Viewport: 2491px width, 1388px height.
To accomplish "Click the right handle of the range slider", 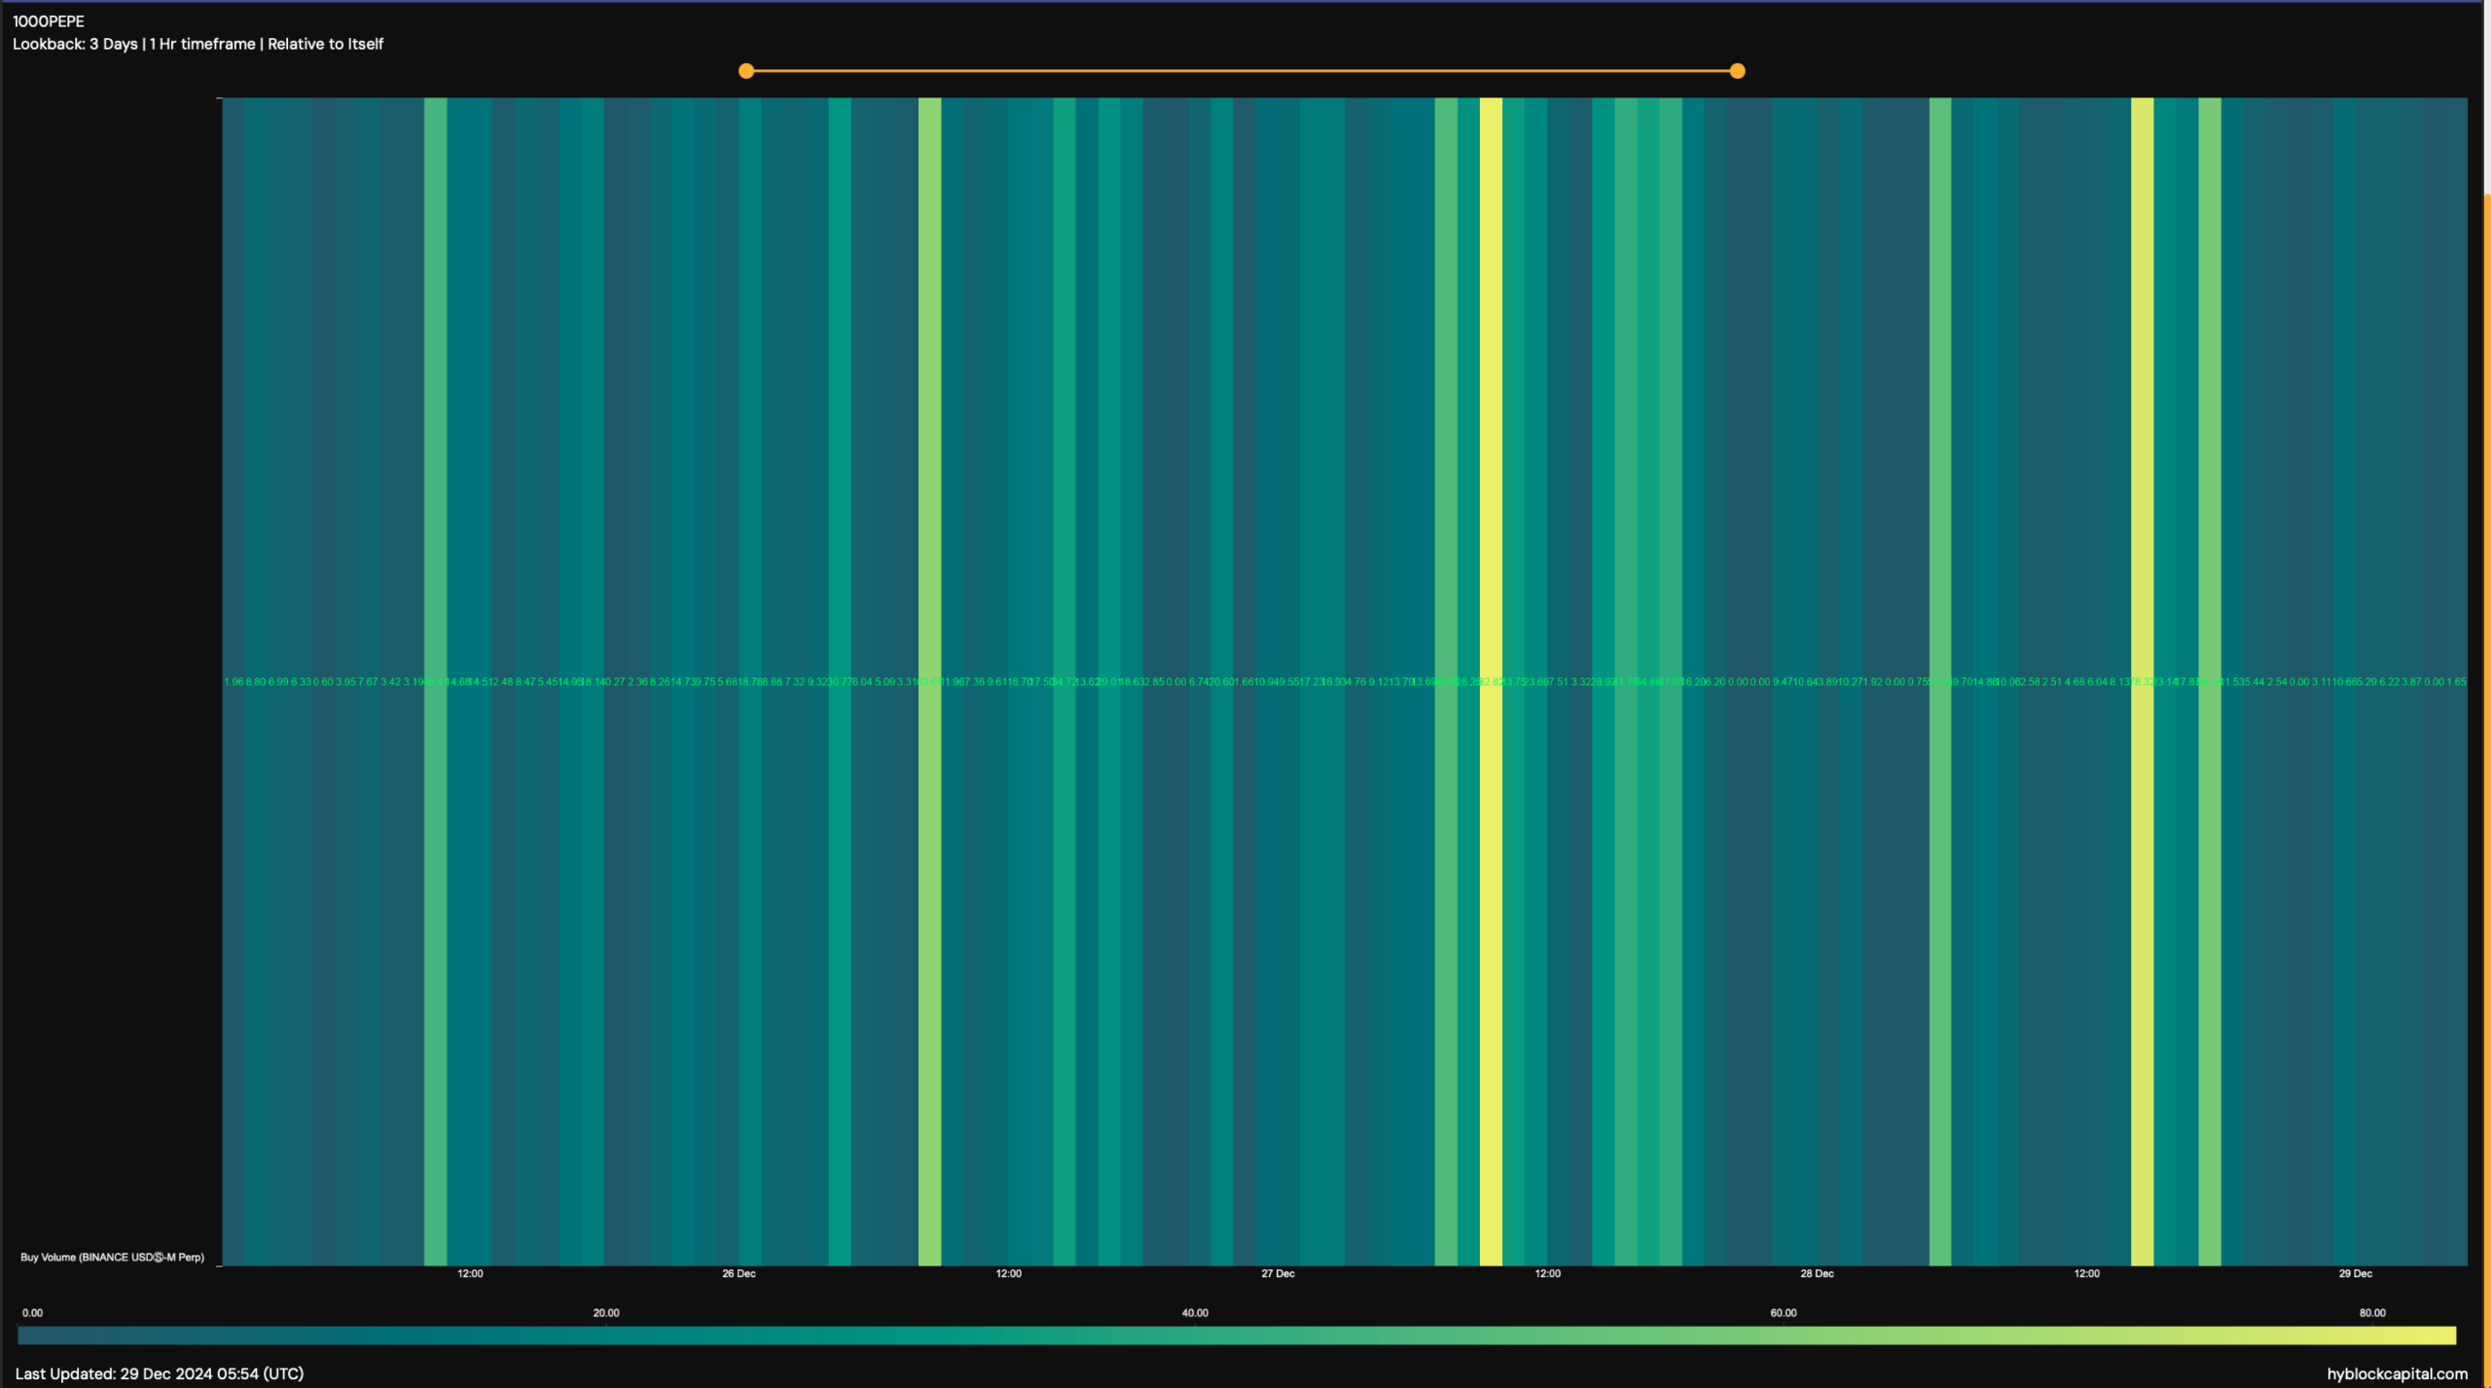I will [x=1737, y=71].
